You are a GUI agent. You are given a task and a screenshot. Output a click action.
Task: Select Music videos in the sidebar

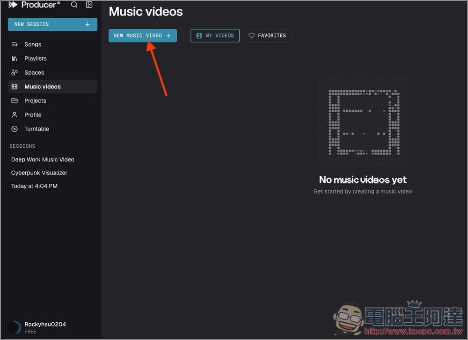(x=52, y=87)
